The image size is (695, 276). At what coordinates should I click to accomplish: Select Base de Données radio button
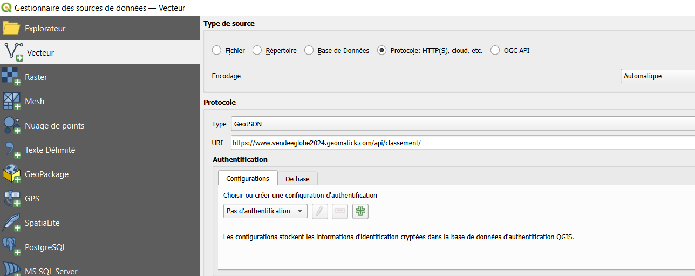point(309,50)
